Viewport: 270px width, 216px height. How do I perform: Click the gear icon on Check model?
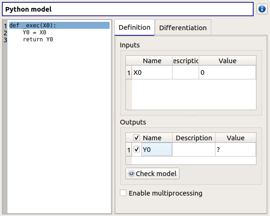coord(131,174)
